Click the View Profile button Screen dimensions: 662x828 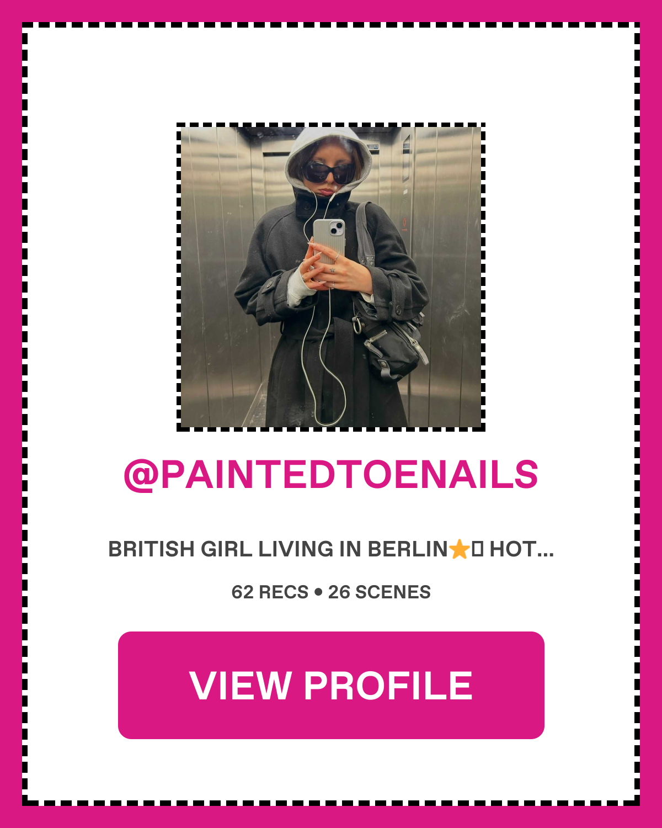[x=331, y=685]
